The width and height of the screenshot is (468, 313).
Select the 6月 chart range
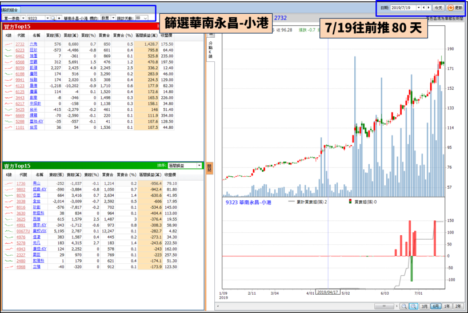click(x=436, y=306)
